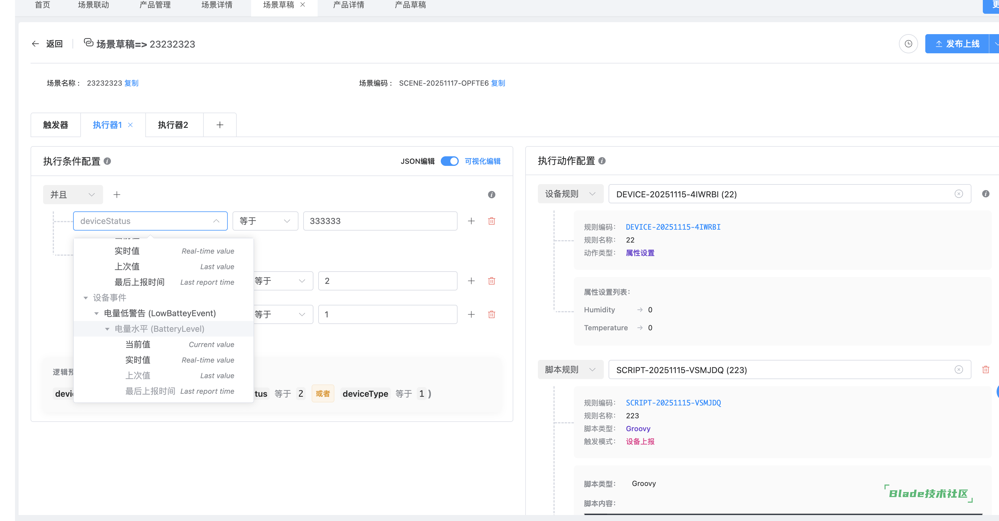Screen dimensions: 999x521
Task: Click the 333333 value input field
Action: [x=380, y=221]
